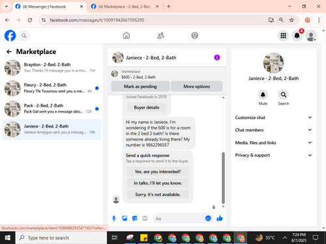Open the Chrome three-dot menu
The height and width of the screenshot is (244, 326).
(319, 20)
